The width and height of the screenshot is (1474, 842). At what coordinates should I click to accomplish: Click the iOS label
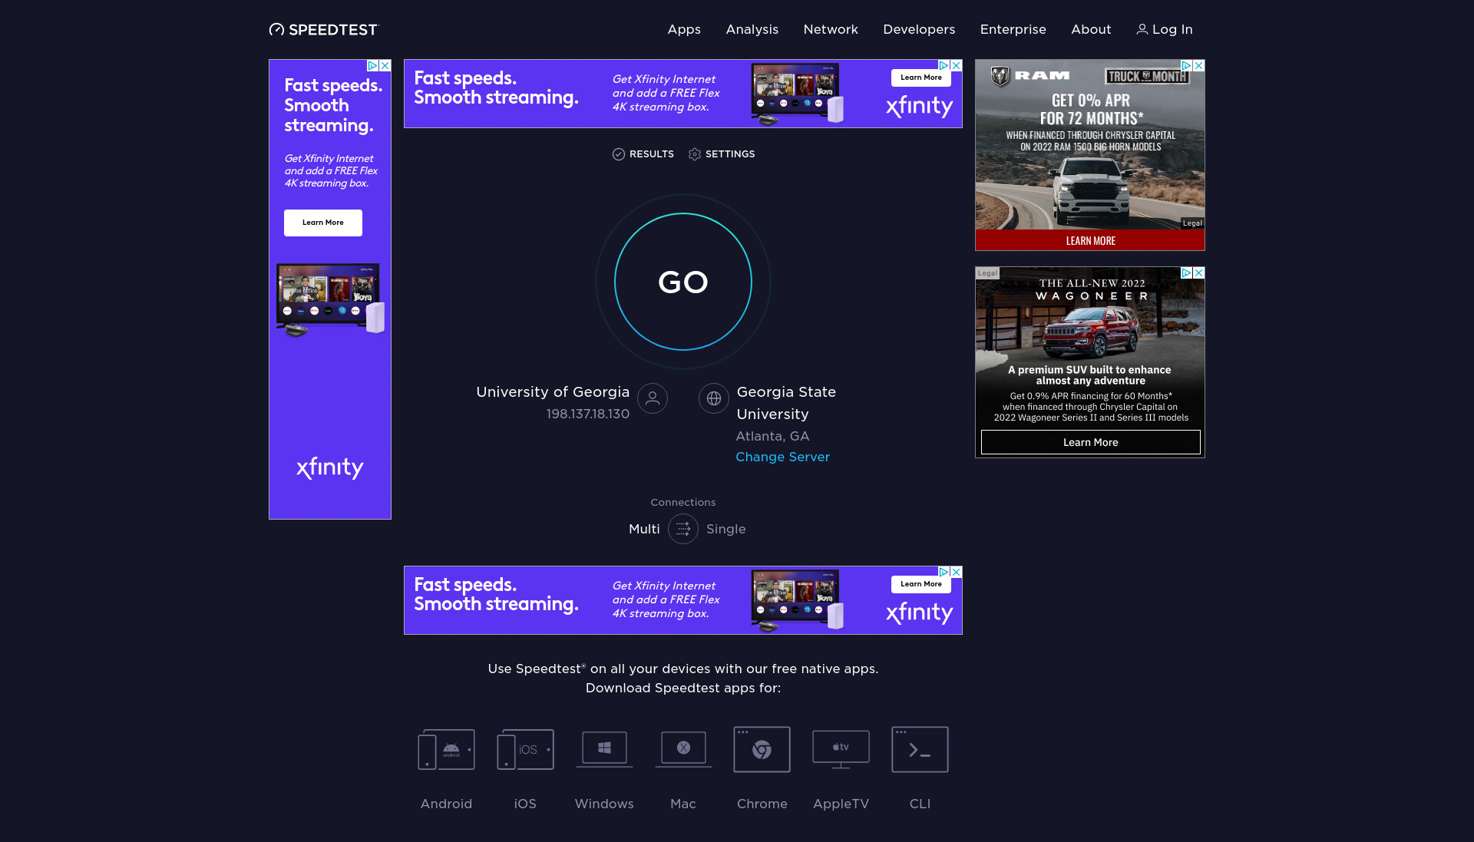pos(525,804)
